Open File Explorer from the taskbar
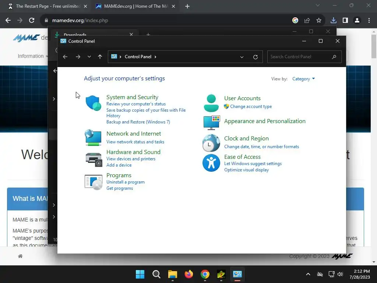Screen dimensions: 377x283 pos(172,274)
